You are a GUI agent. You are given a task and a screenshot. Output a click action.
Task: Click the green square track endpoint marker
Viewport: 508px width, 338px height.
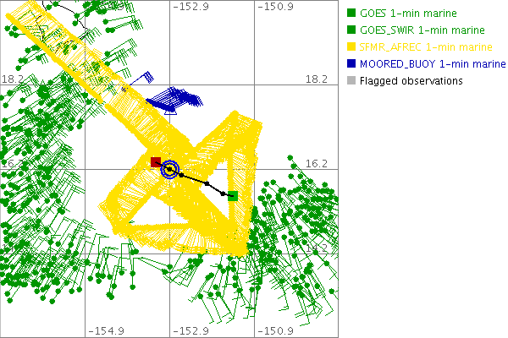coord(233,196)
